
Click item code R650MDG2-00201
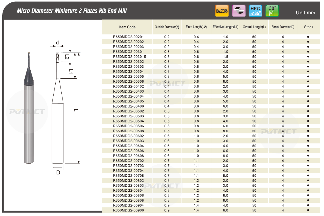tap(128, 37)
